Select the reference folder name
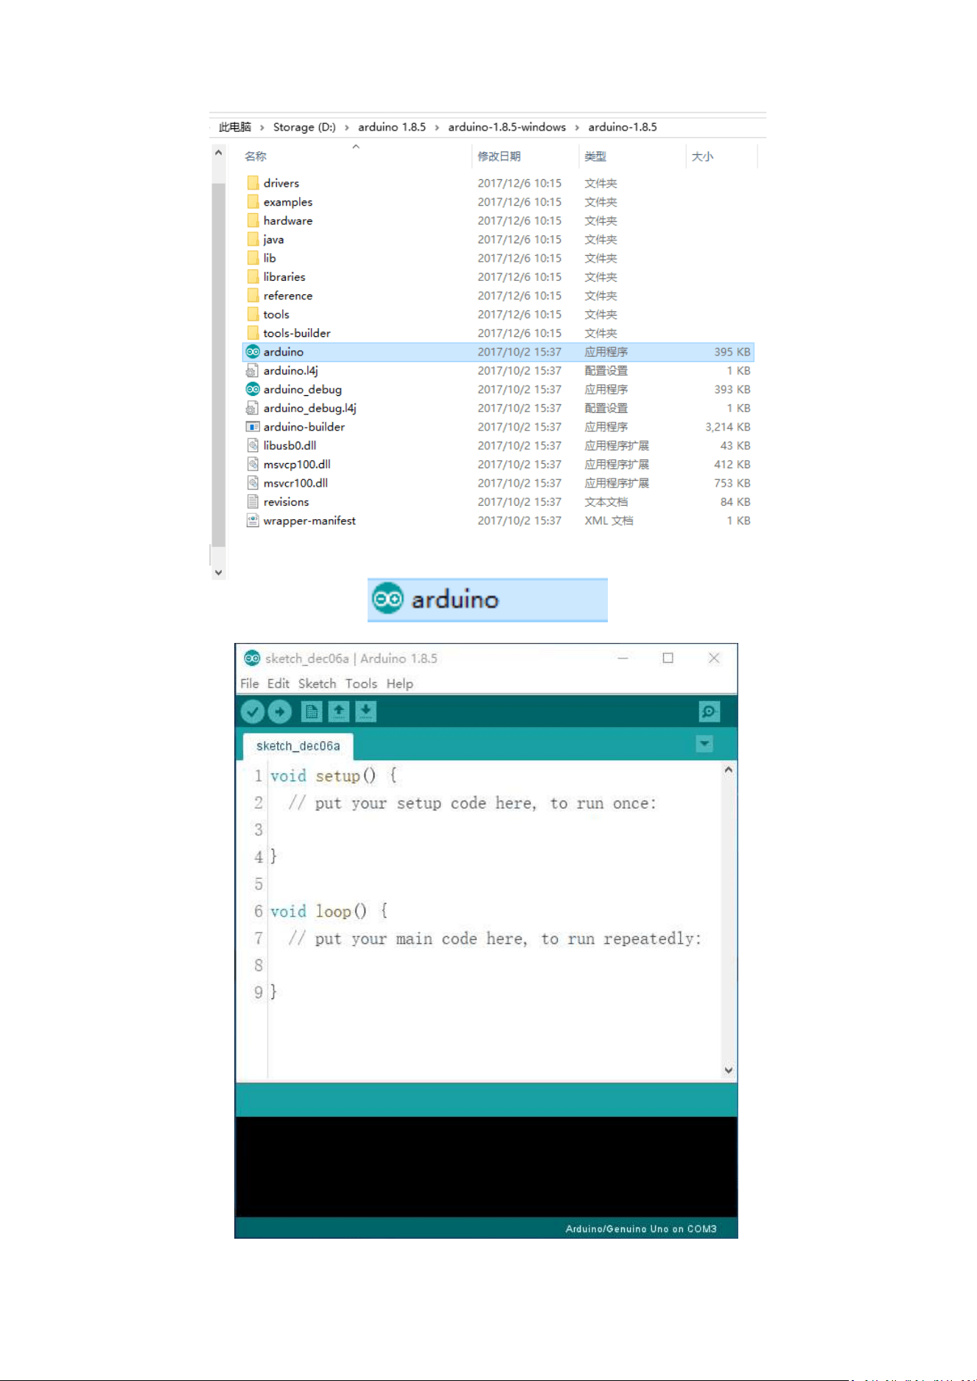Viewport: 977px width, 1381px height. [288, 296]
